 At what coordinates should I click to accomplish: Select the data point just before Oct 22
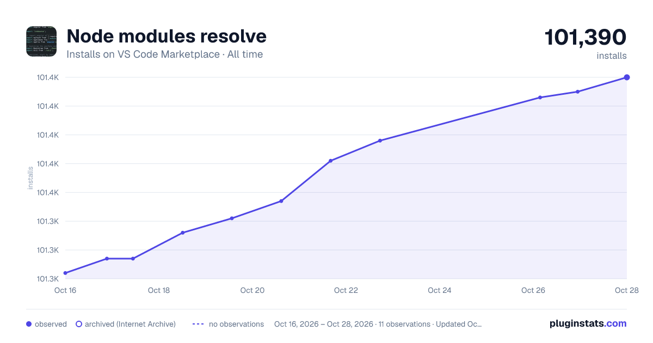click(x=330, y=161)
